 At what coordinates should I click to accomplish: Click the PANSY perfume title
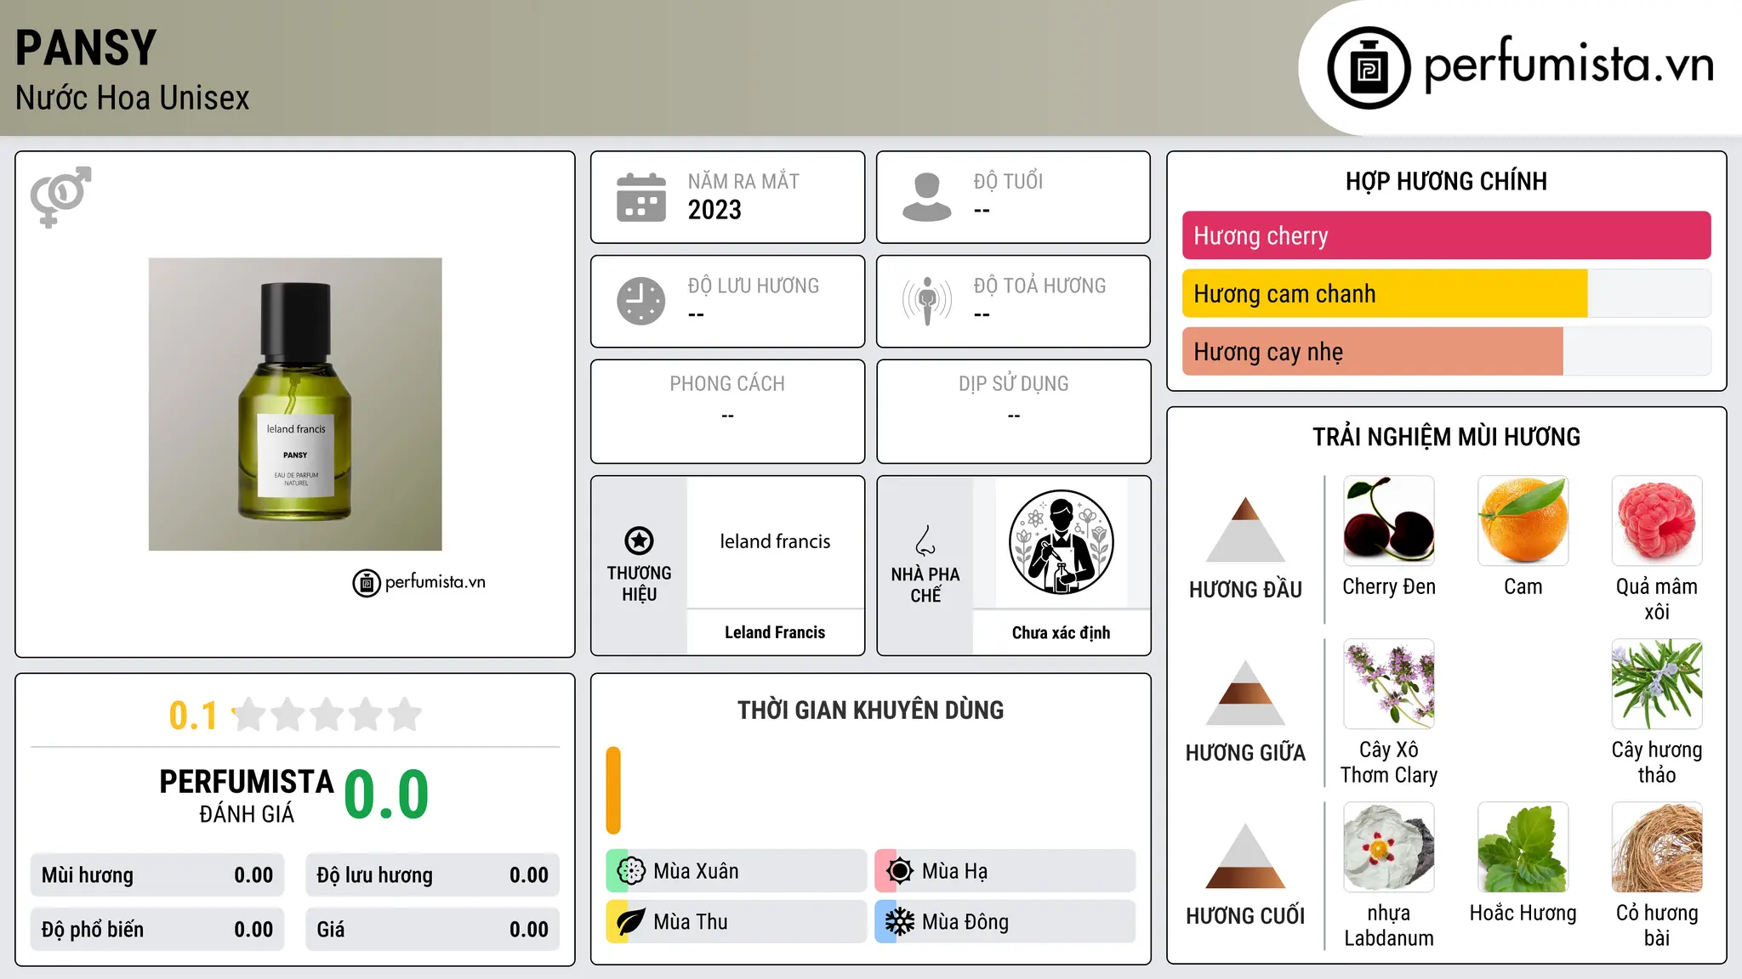(86, 48)
